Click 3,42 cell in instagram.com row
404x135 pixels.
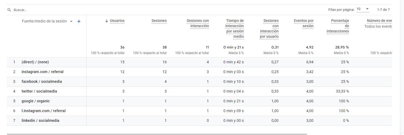point(309,72)
